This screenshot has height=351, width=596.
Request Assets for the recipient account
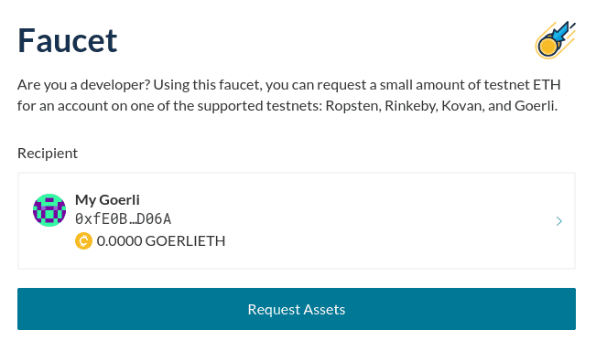point(297,309)
